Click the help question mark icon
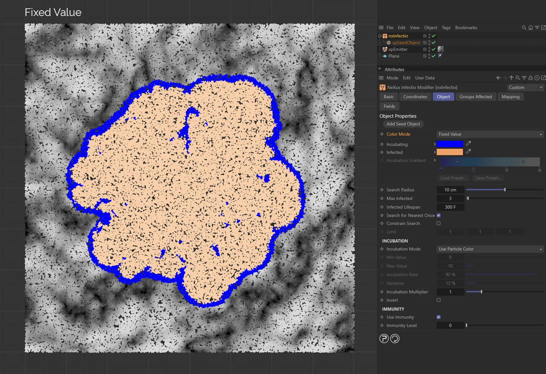The image size is (546, 374). click(384, 338)
